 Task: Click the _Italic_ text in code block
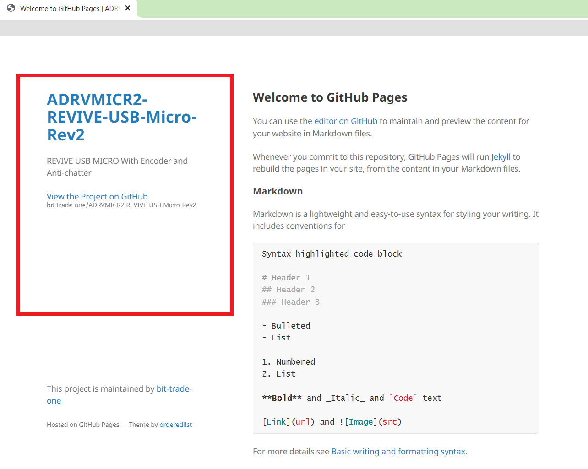tap(345, 398)
